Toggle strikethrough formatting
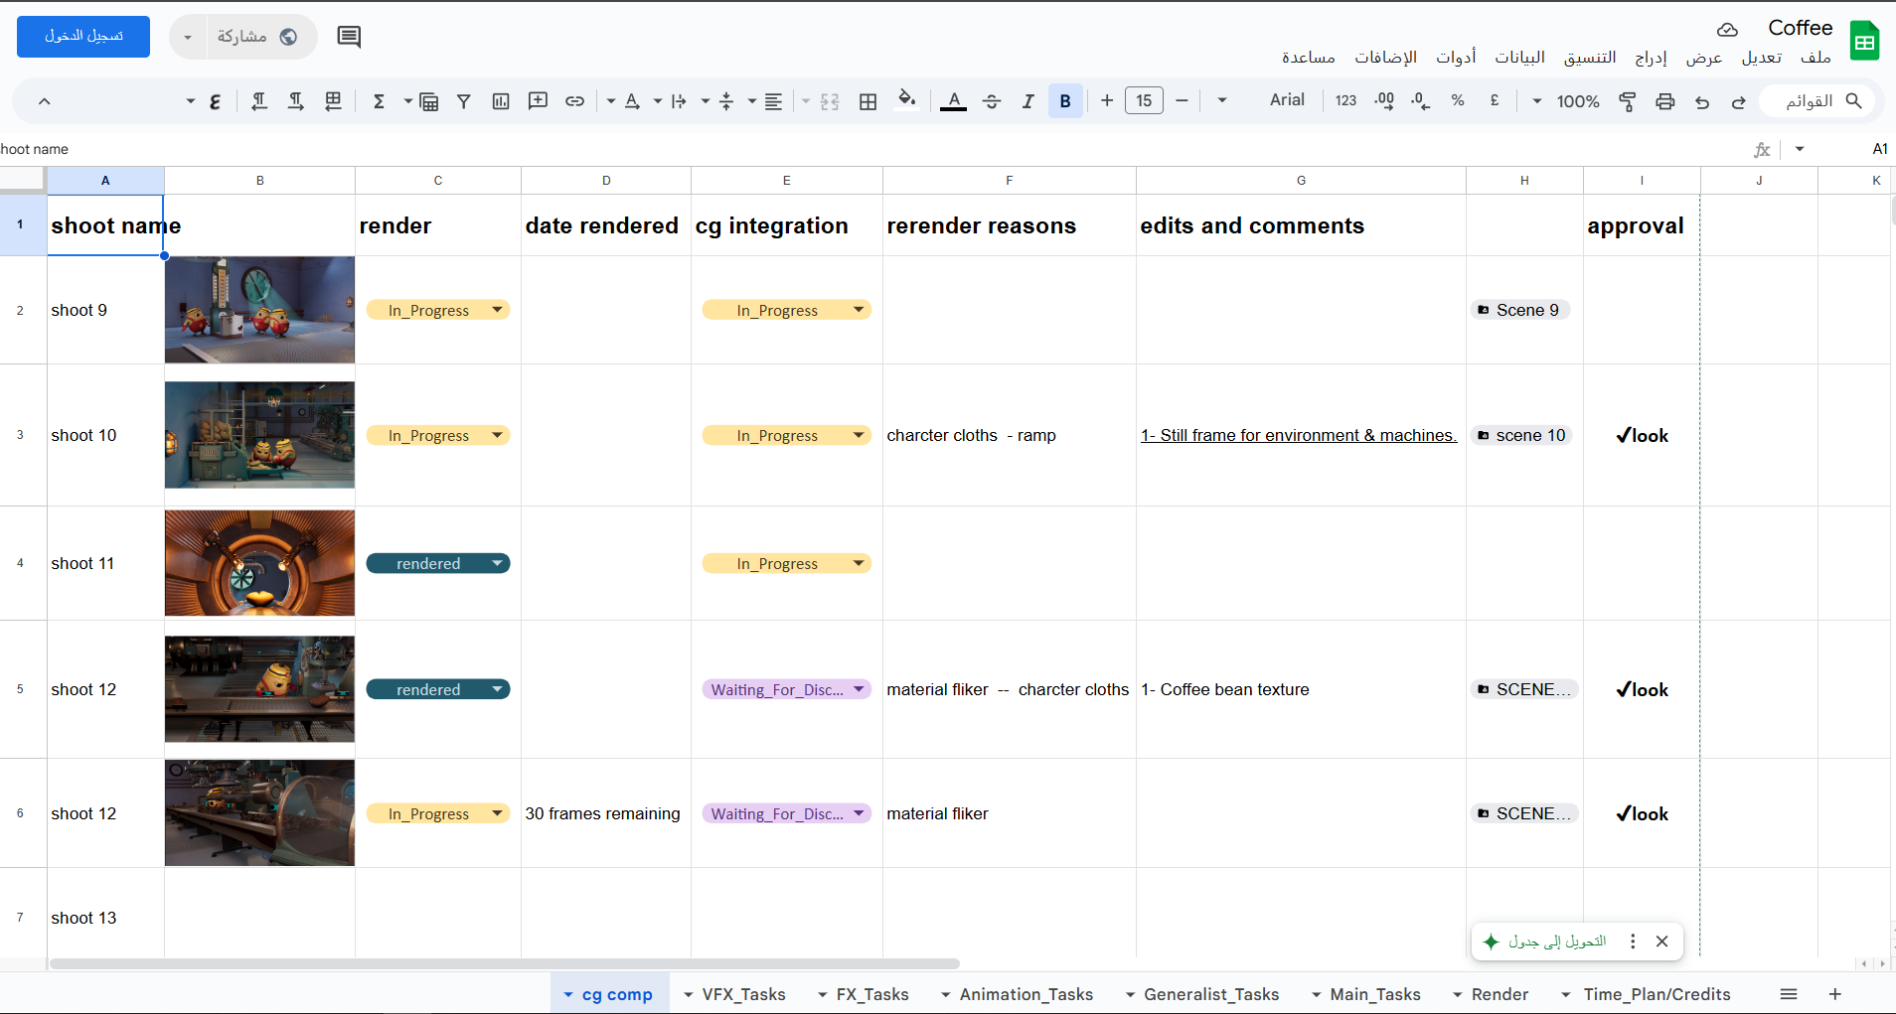 click(x=991, y=101)
